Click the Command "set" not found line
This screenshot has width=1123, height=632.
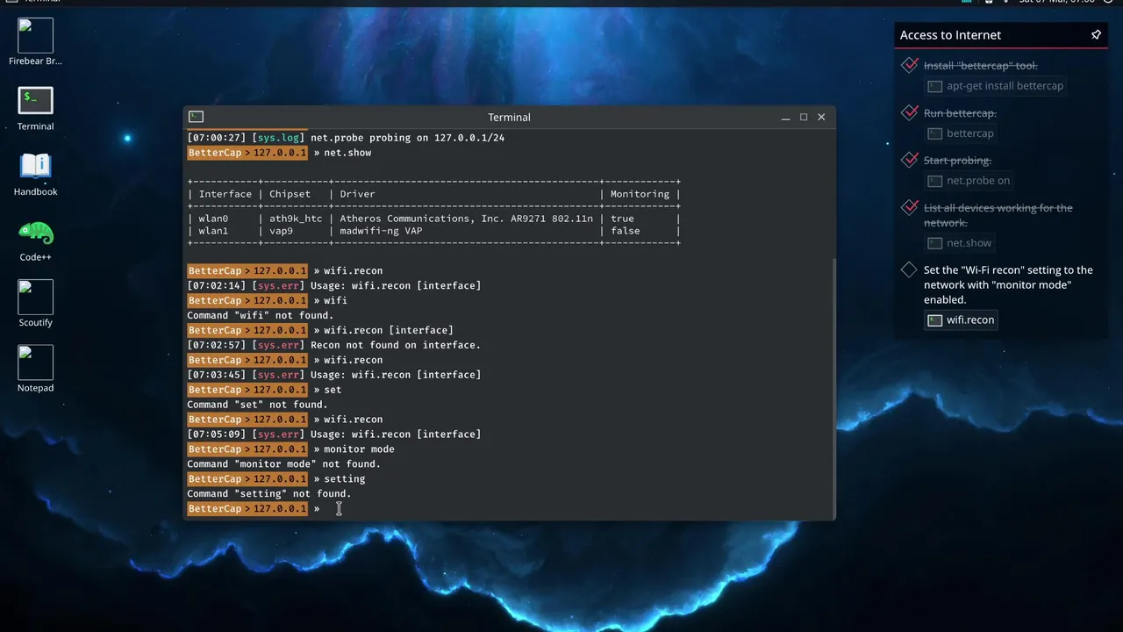257,405
